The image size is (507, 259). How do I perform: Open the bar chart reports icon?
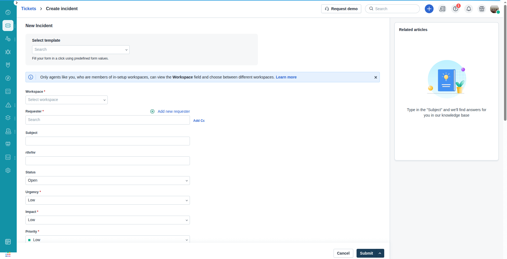point(8,157)
